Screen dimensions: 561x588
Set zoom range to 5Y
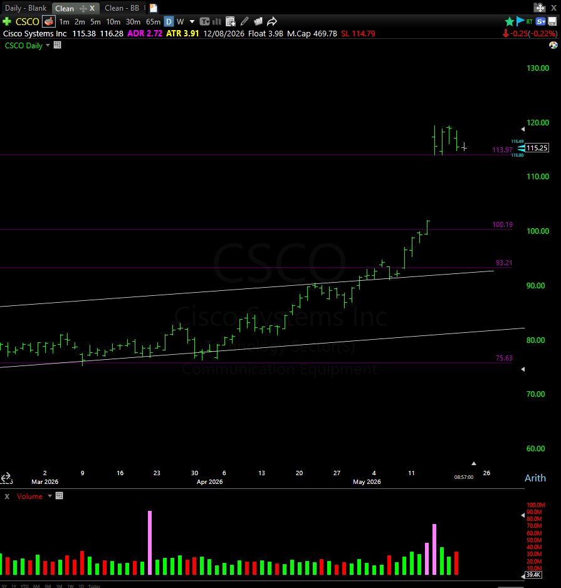(4, 585)
